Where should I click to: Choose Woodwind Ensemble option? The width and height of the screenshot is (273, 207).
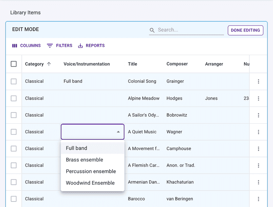click(93, 183)
